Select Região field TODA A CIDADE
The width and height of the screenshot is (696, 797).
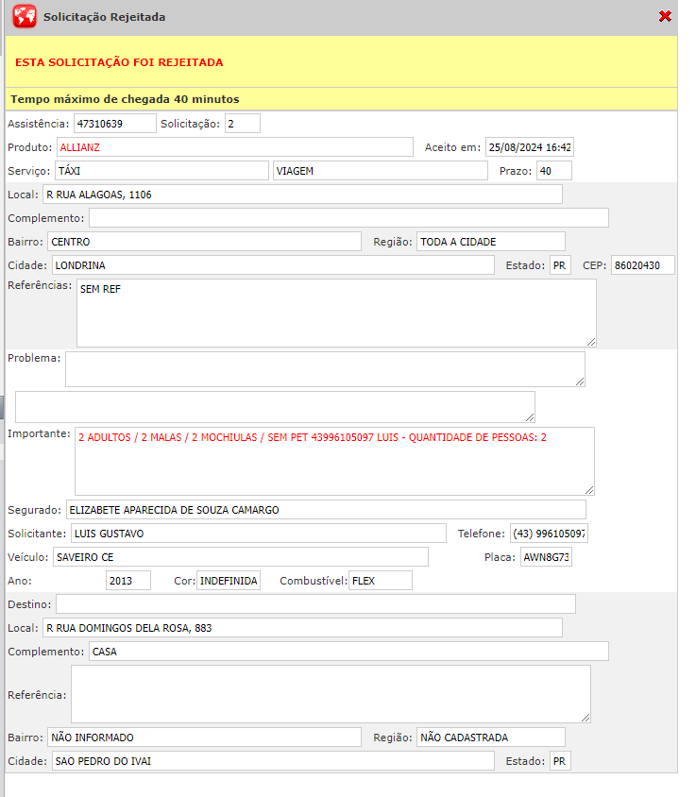coord(491,242)
